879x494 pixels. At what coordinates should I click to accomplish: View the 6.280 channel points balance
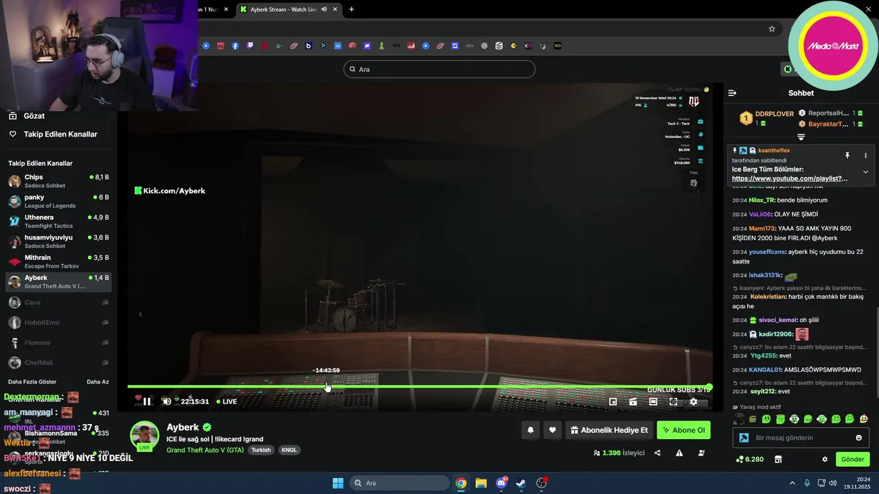(x=749, y=459)
